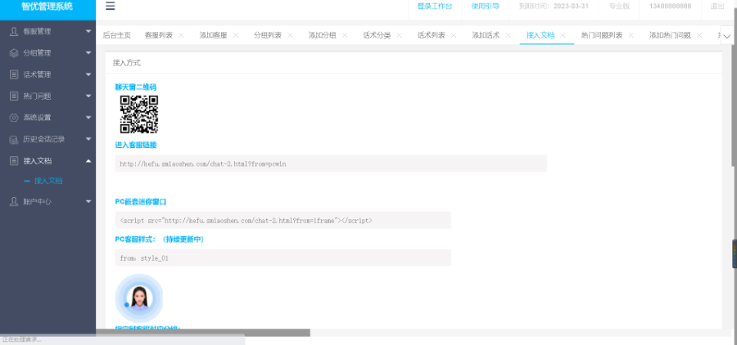Select the 接入文档 sidebar submenu item

pyautogui.click(x=48, y=181)
